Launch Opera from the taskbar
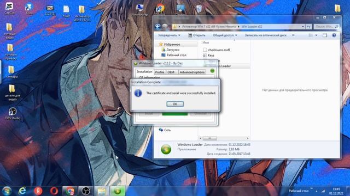 point(54,191)
